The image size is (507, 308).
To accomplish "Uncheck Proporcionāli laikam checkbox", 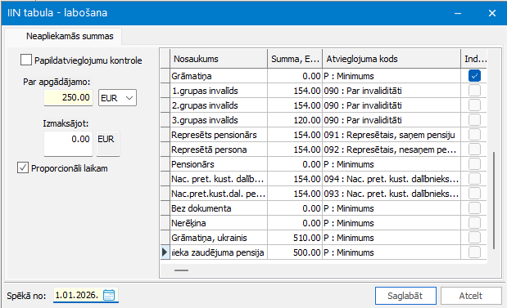I will point(23,168).
